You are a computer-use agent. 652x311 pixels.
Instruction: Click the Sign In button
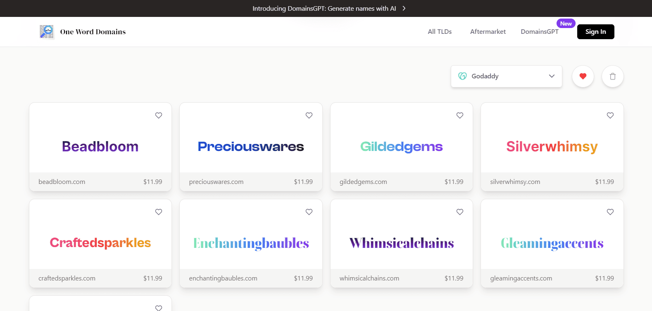tap(595, 32)
